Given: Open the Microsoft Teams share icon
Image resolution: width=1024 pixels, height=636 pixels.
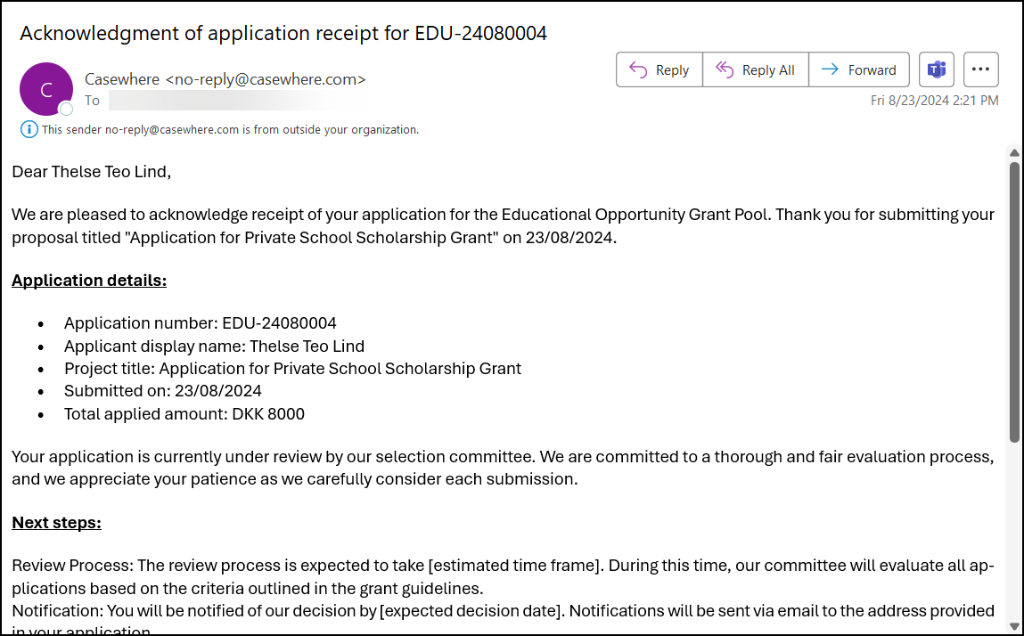Looking at the screenshot, I should tap(937, 69).
